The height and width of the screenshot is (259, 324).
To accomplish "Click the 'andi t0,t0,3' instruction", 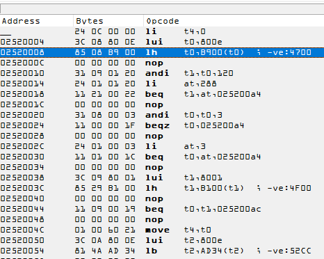I will click(x=184, y=115).
